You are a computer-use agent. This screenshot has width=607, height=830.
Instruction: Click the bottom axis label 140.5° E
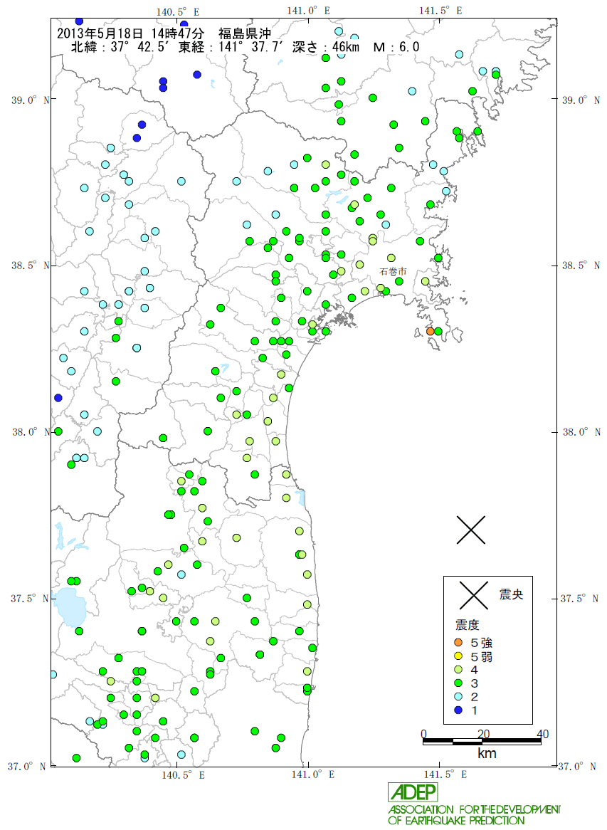tap(183, 775)
